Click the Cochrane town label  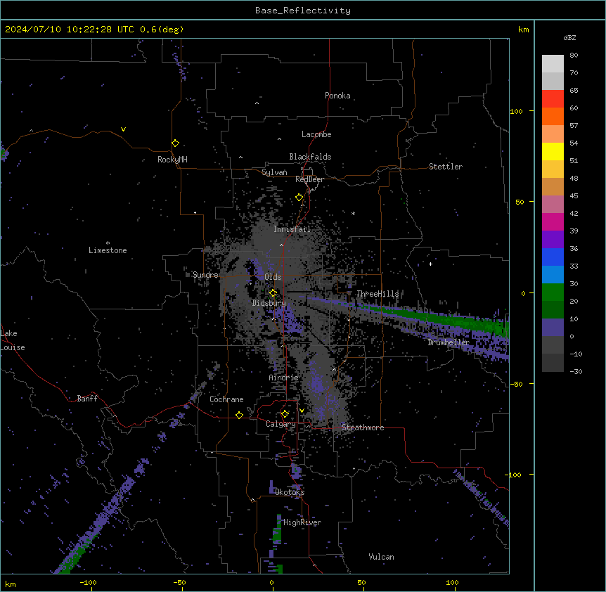click(226, 399)
